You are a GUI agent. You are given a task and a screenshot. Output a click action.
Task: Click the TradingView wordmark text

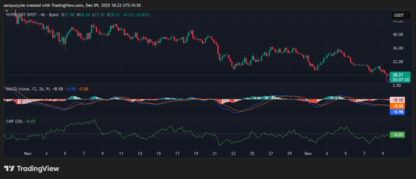coord(38,168)
